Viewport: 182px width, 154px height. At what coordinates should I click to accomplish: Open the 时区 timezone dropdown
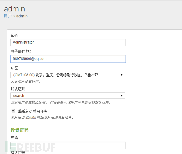[68, 75]
